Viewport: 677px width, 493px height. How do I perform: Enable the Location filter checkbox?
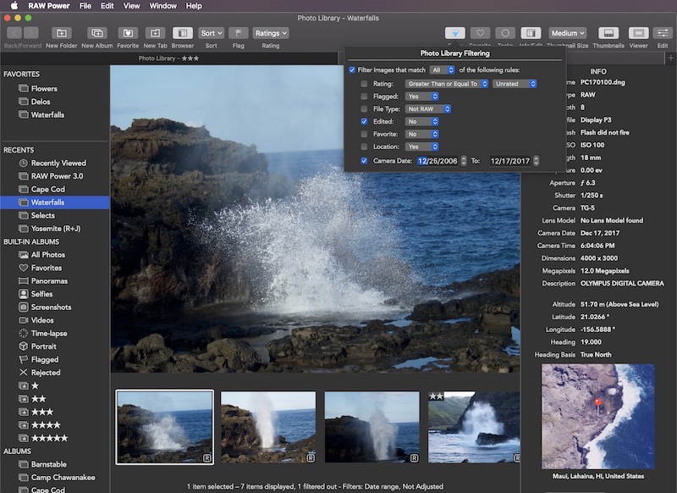365,147
